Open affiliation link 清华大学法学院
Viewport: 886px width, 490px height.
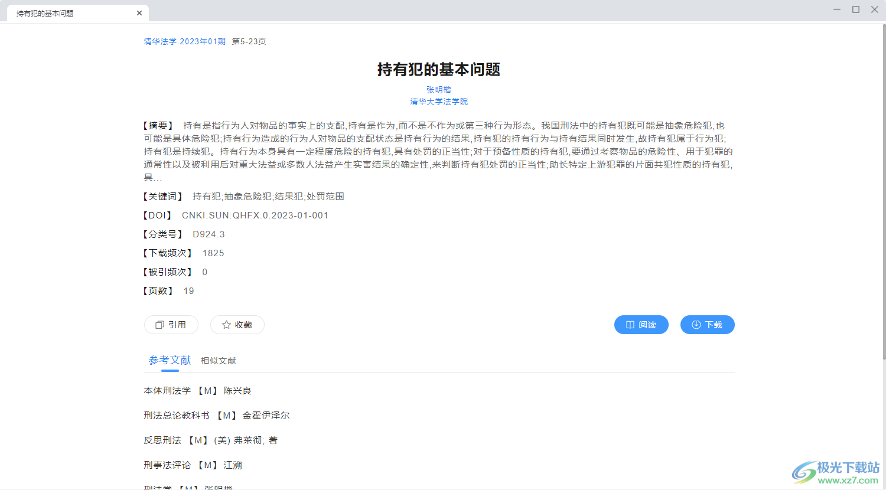pyautogui.click(x=438, y=101)
